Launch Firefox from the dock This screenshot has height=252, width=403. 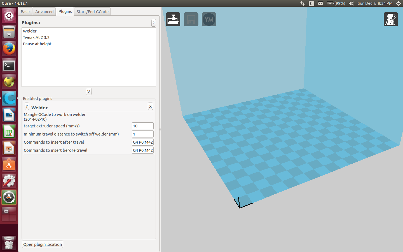(9, 49)
